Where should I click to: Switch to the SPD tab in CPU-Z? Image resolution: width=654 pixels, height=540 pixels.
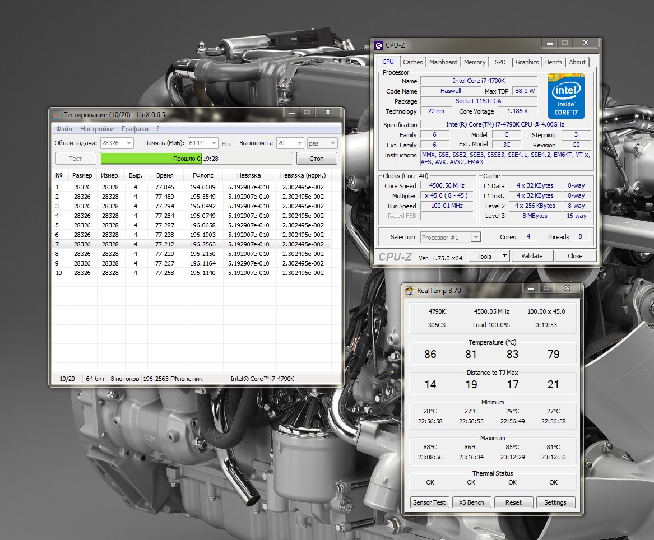[x=500, y=62]
